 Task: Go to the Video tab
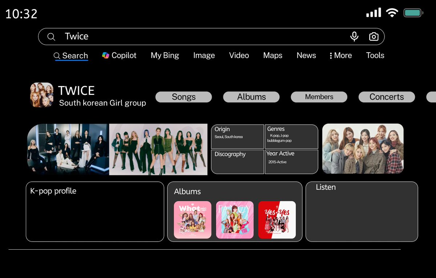click(239, 55)
